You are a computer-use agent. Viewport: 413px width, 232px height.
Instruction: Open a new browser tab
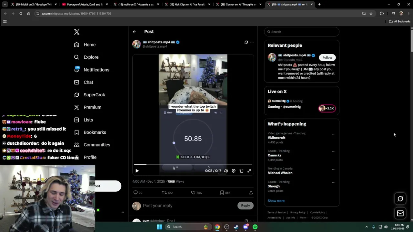[x=319, y=5]
